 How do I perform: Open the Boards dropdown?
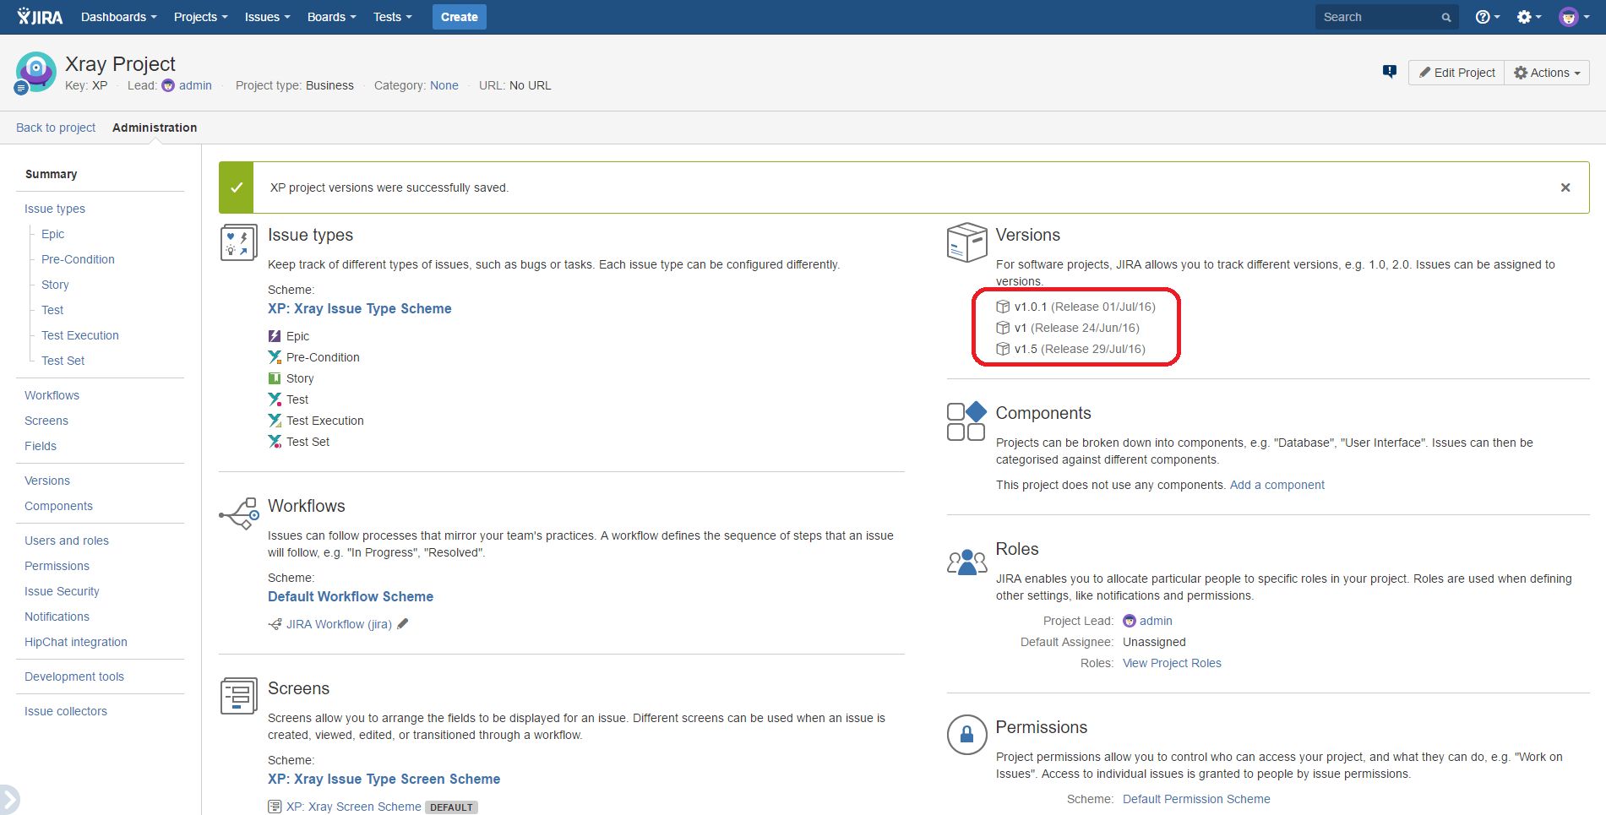click(332, 17)
